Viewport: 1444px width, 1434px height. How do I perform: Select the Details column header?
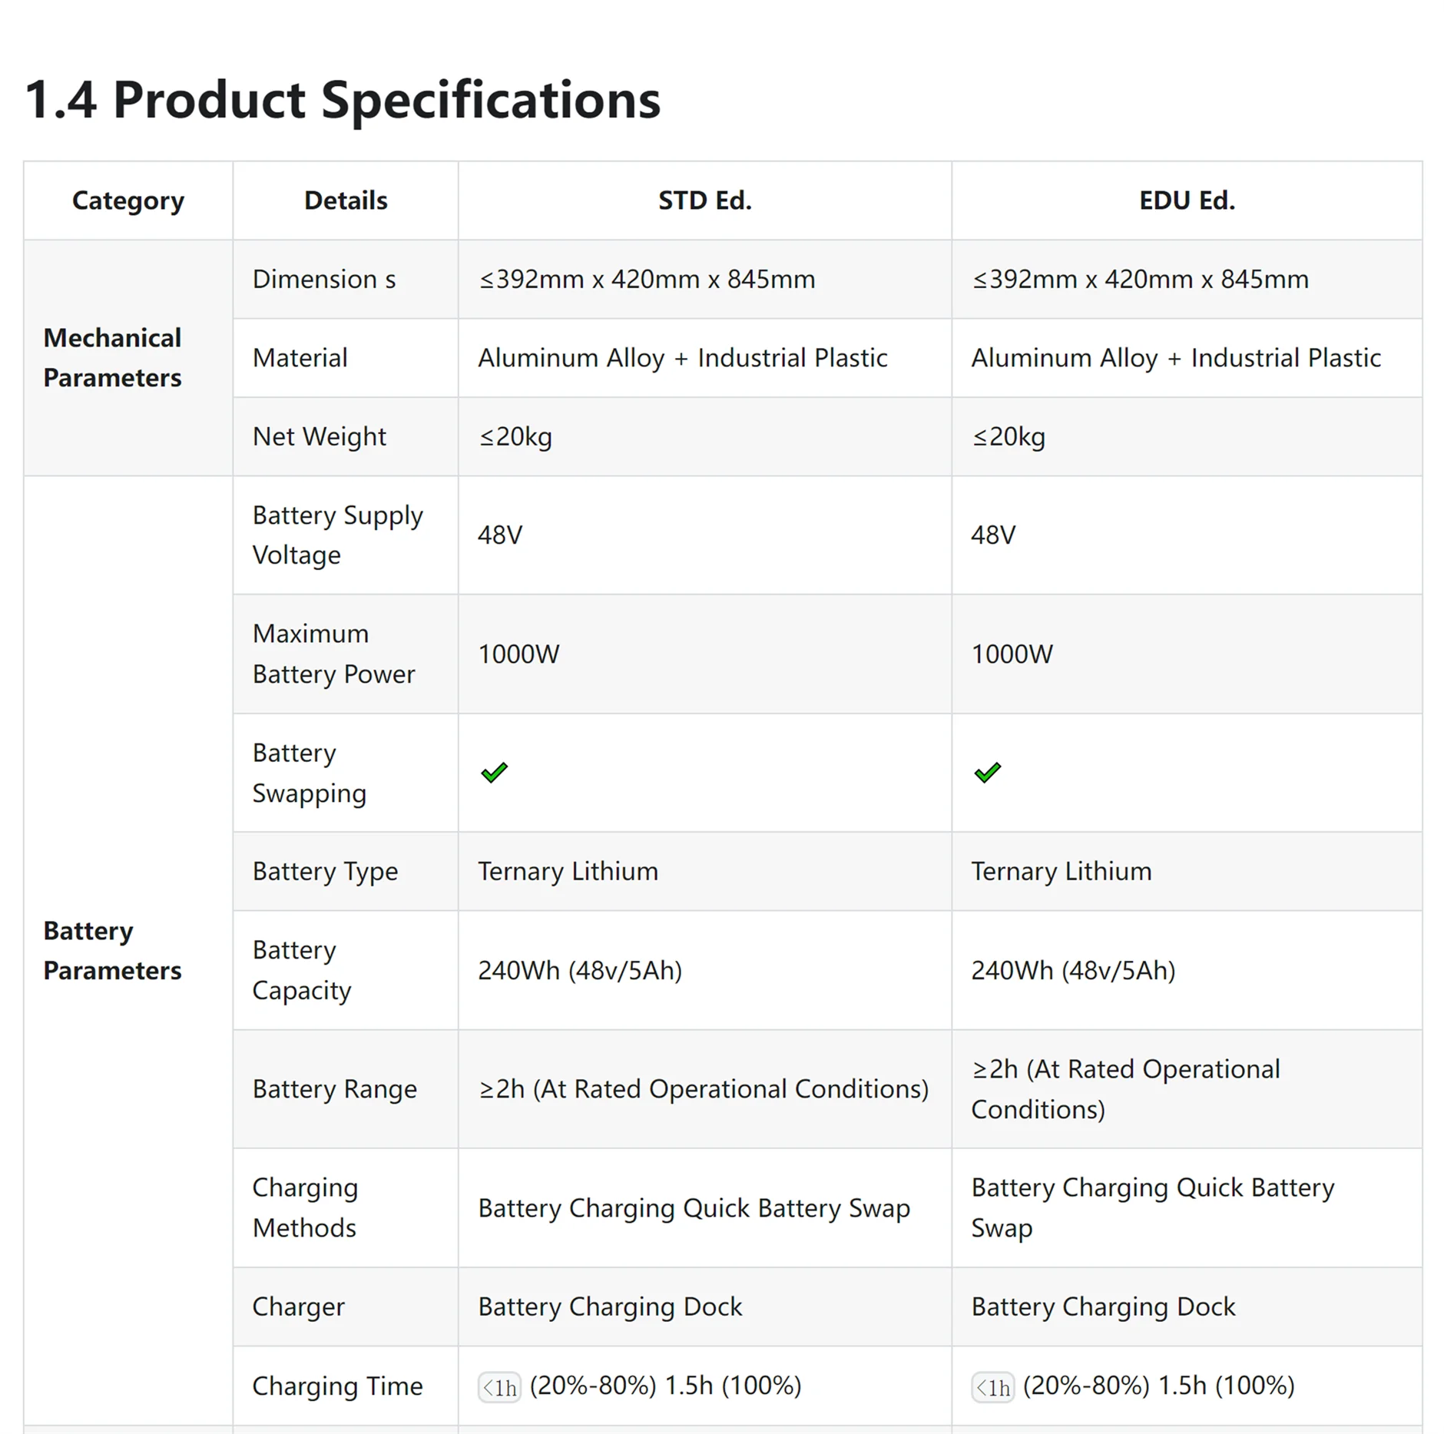(x=346, y=200)
